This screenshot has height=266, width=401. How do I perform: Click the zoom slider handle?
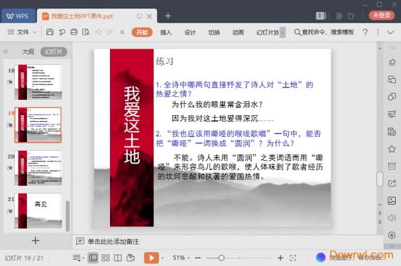tap(222, 258)
